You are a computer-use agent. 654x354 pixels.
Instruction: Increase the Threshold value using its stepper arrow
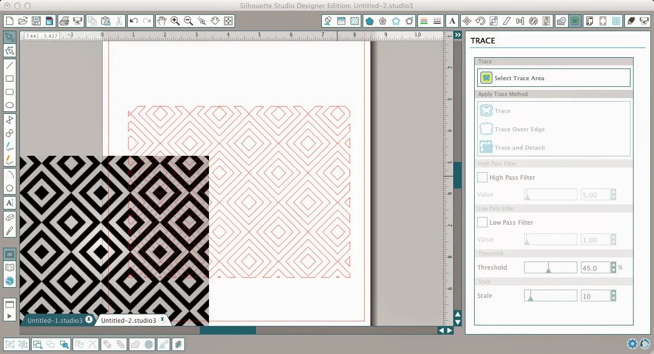click(x=613, y=265)
